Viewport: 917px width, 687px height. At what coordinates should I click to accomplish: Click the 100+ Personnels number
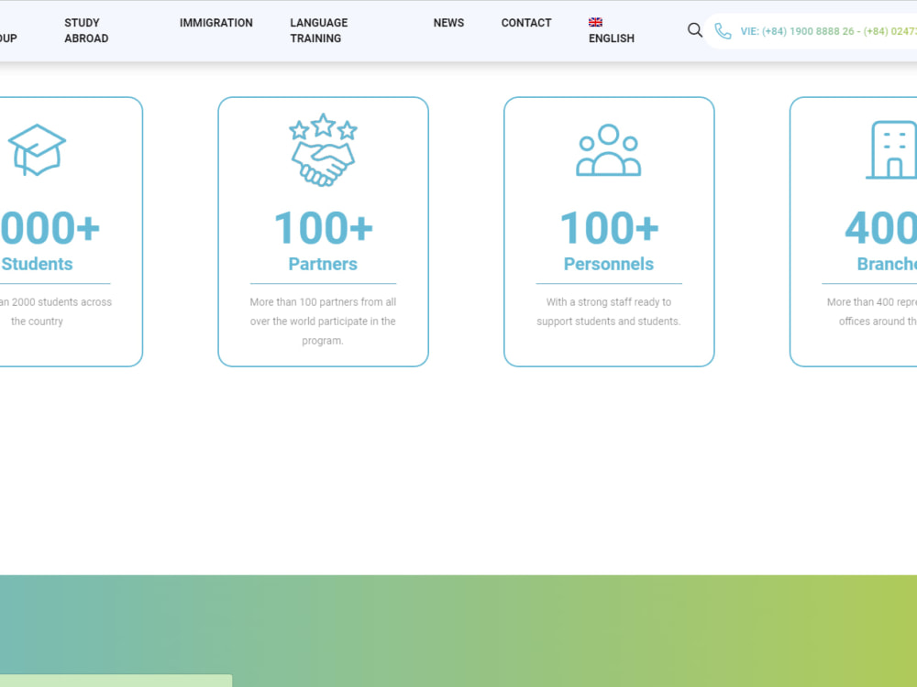point(609,228)
